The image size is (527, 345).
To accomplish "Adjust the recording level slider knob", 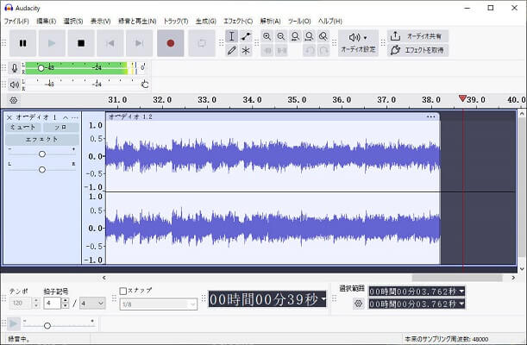I will [x=41, y=68].
